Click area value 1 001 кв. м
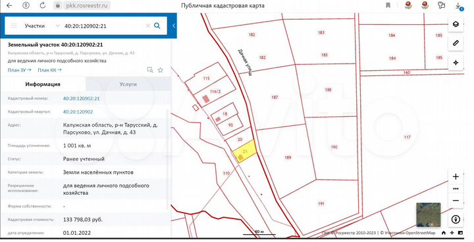 click(77, 146)
